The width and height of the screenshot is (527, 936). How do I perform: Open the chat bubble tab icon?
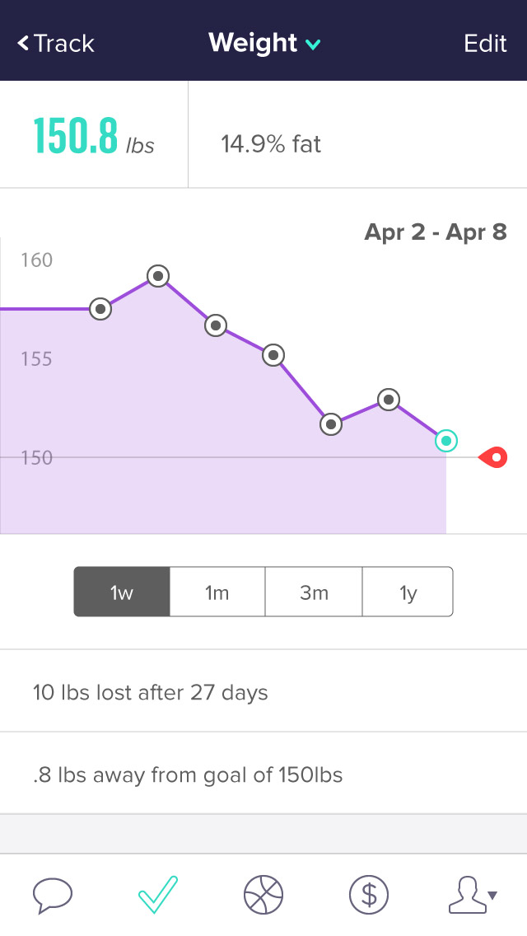(53, 896)
